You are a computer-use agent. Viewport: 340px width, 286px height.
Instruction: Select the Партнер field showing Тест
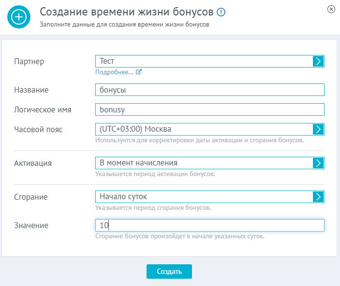click(204, 61)
